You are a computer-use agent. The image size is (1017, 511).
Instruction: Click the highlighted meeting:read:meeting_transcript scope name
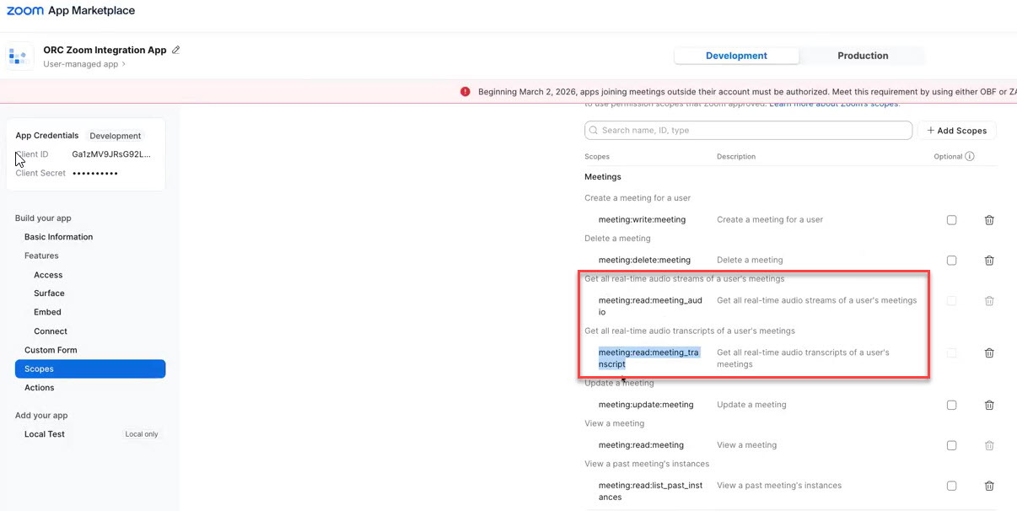pyautogui.click(x=648, y=358)
